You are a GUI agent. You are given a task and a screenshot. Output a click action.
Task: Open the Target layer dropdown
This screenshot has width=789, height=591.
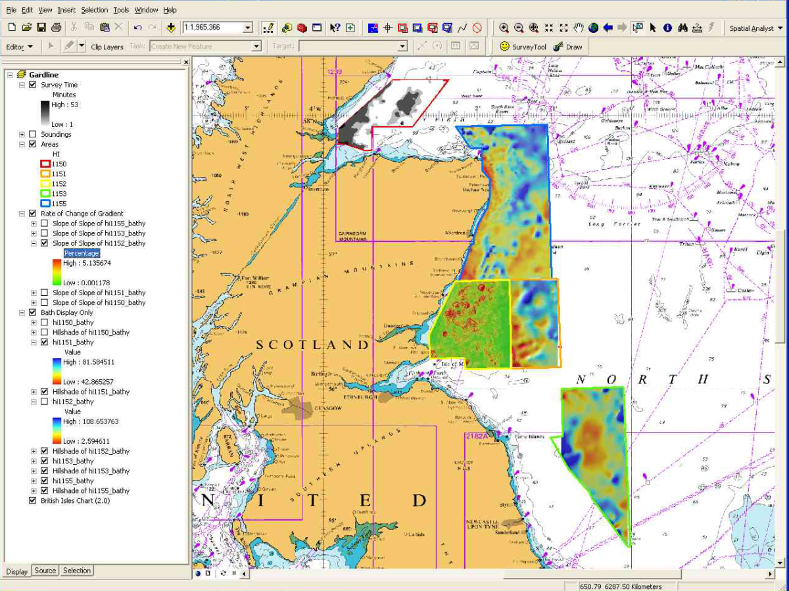[x=402, y=47]
